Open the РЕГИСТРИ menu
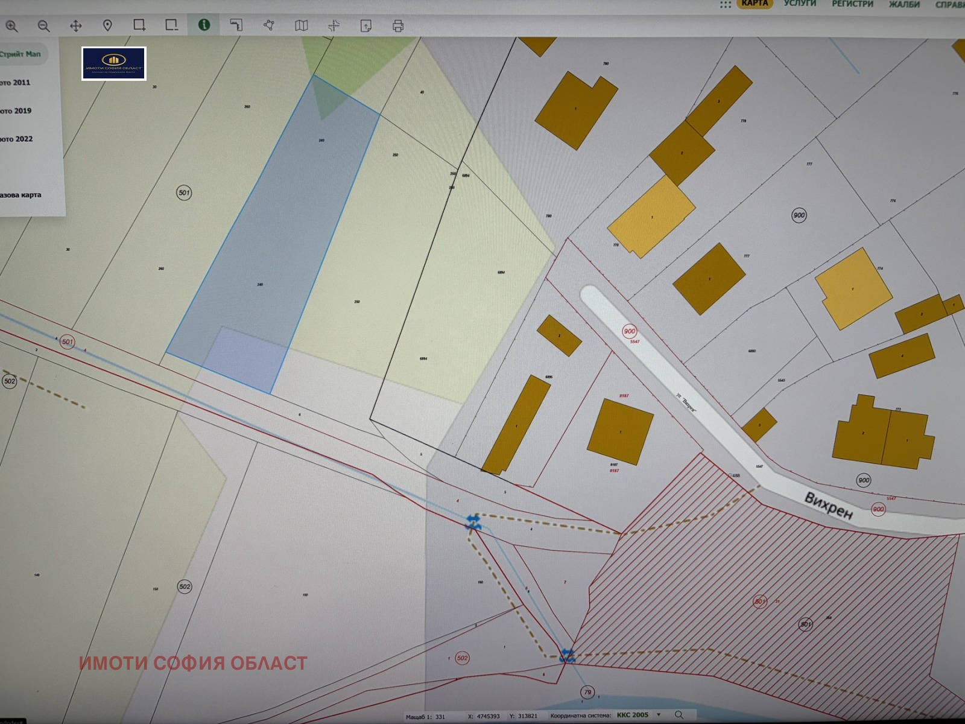 click(852, 4)
